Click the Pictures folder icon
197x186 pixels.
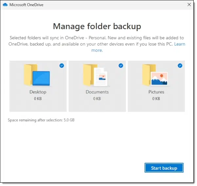155,75
